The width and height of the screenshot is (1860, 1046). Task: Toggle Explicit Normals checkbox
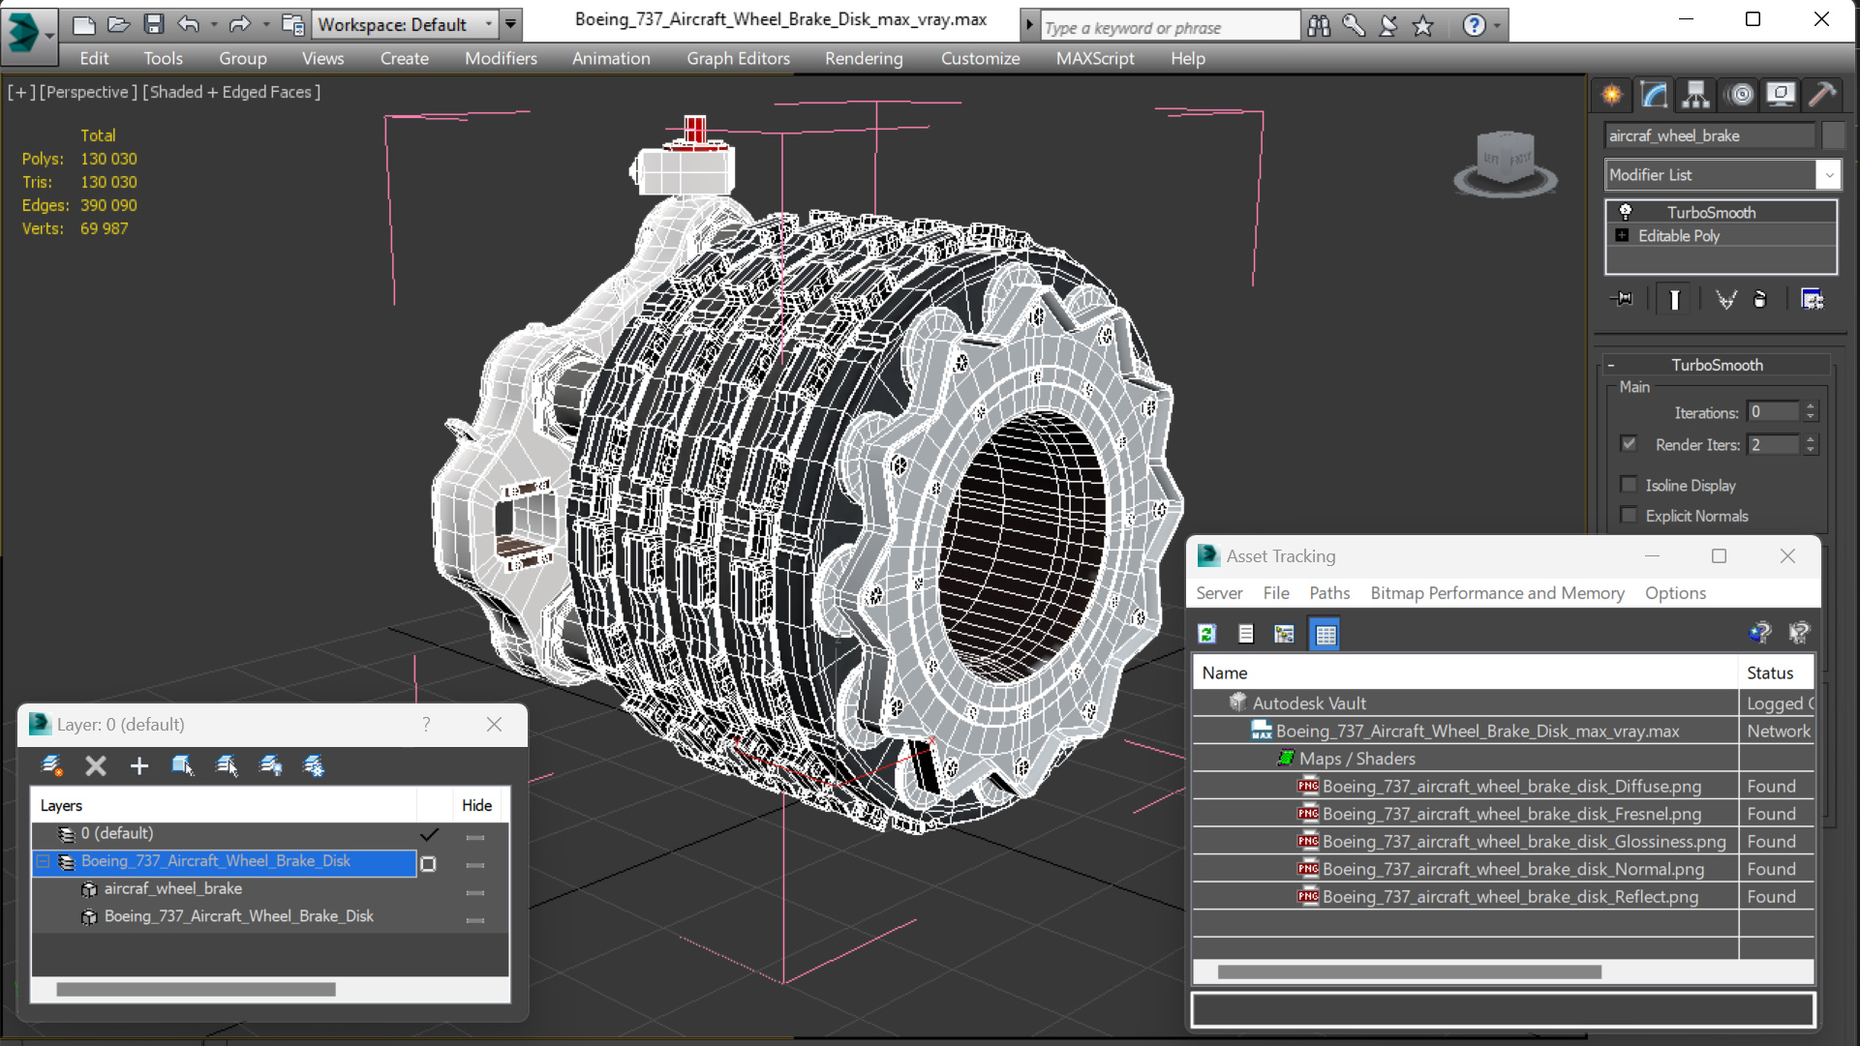1628,515
